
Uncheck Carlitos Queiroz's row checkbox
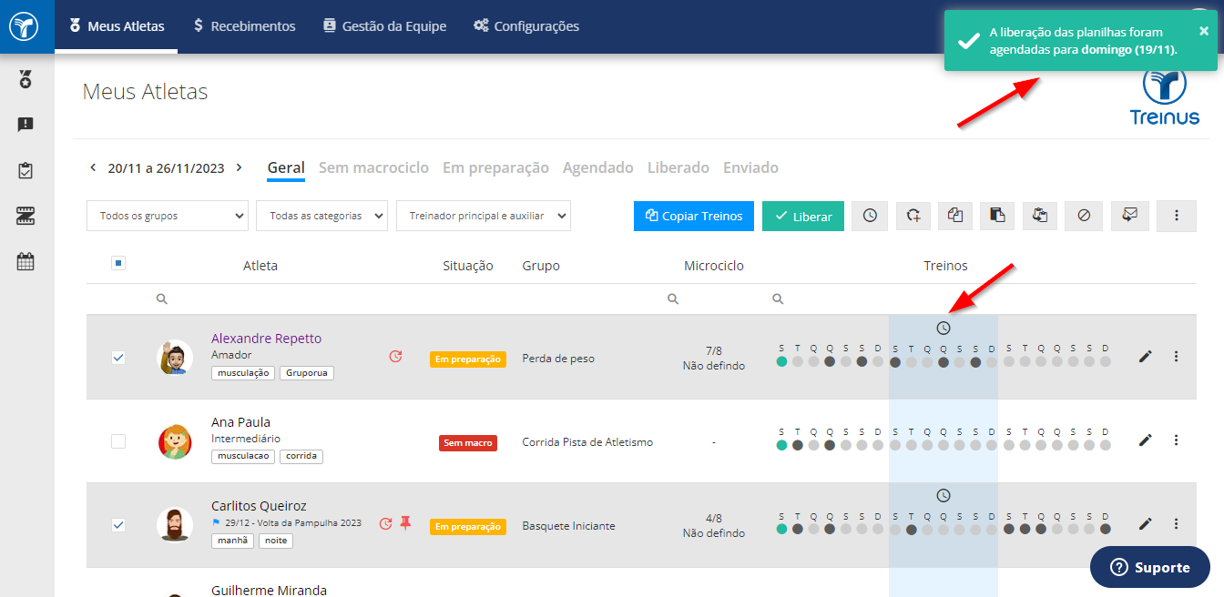(118, 525)
